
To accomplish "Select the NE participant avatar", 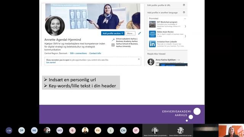I will click(x=34, y=131).
